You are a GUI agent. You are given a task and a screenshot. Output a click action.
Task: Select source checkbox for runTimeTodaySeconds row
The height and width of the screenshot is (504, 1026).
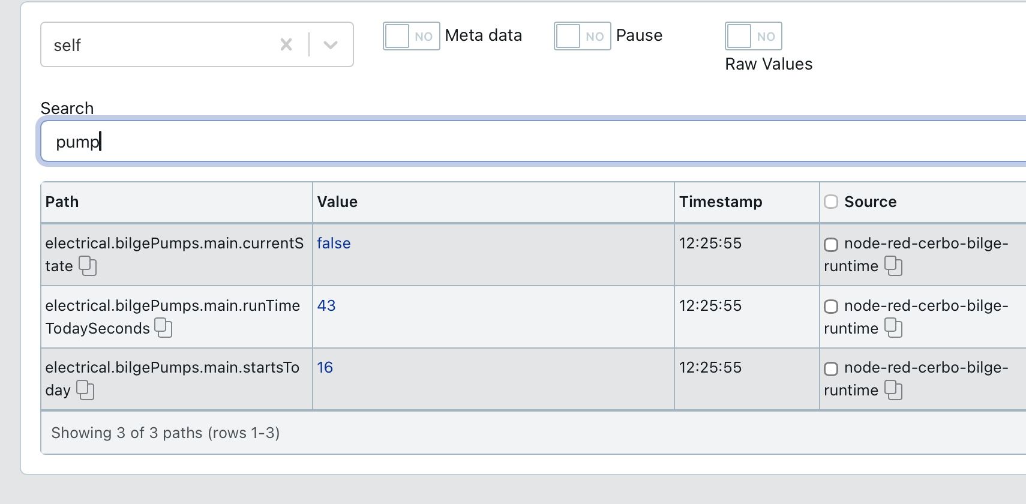pyautogui.click(x=831, y=307)
